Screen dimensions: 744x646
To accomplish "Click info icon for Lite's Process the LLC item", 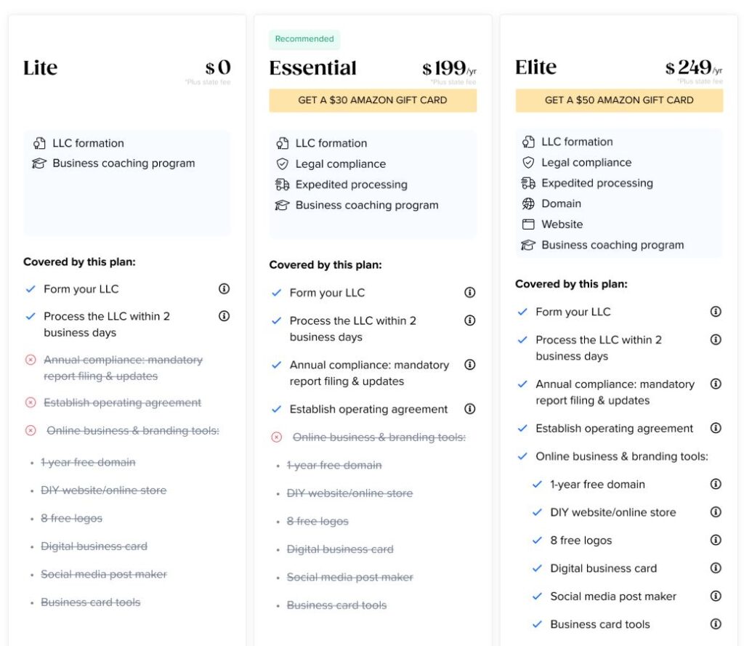I will (x=224, y=315).
